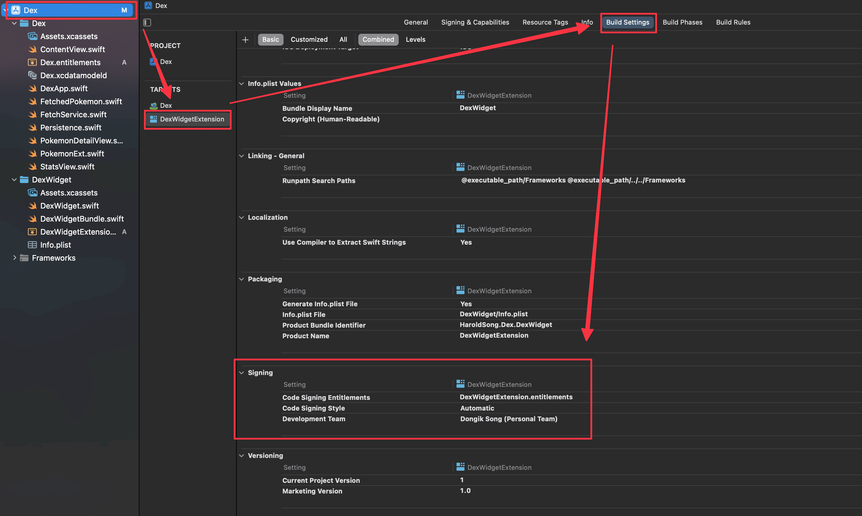This screenshot has height=516, width=862.
Task: Switch to Combined settings view
Action: 378,39
